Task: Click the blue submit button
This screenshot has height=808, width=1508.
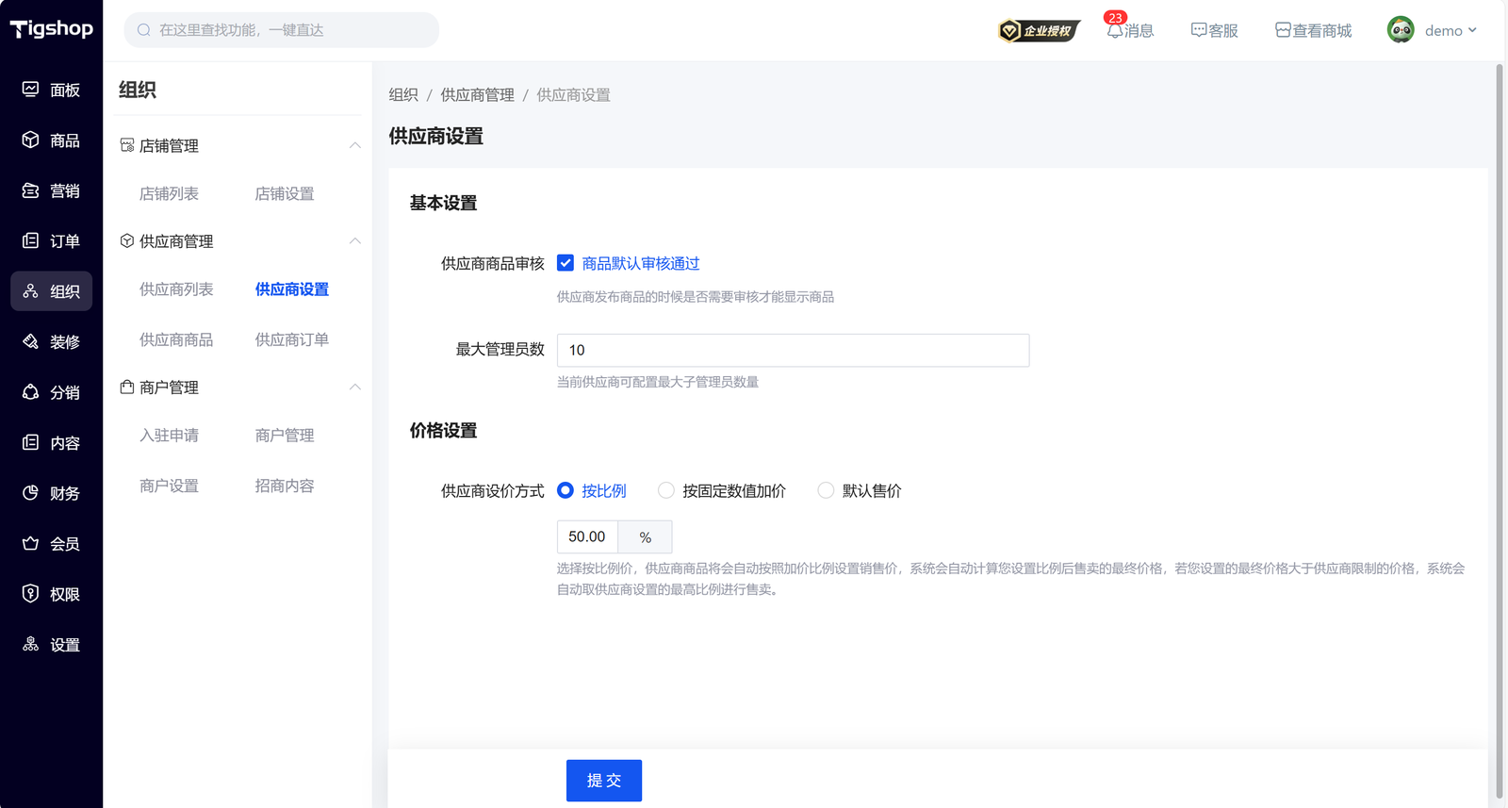Action: (x=603, y=781)
